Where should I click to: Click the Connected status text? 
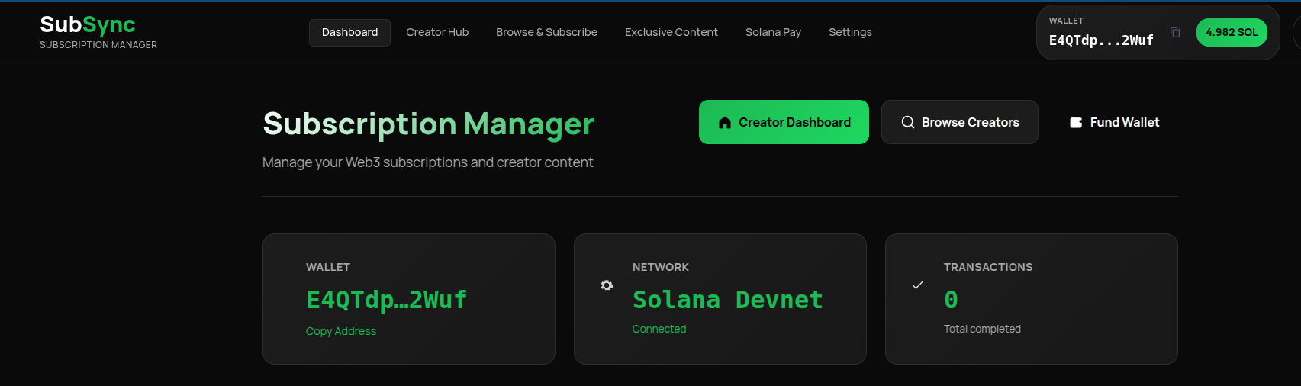tap(659, 329)
